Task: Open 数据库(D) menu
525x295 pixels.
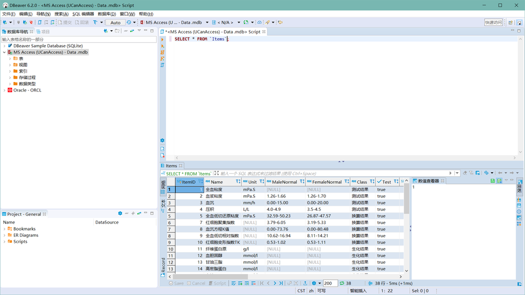Action: click(107, 14)
